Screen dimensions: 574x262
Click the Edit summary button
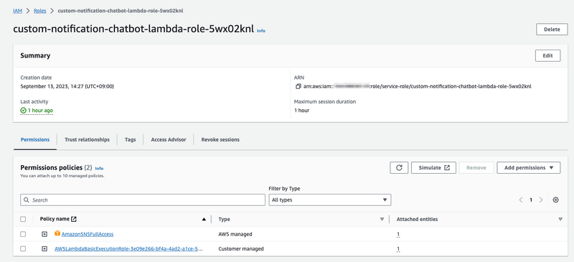coord(547,56)
